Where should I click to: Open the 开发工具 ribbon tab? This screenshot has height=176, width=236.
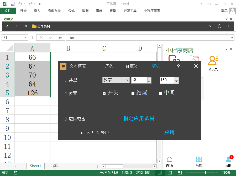130,11
